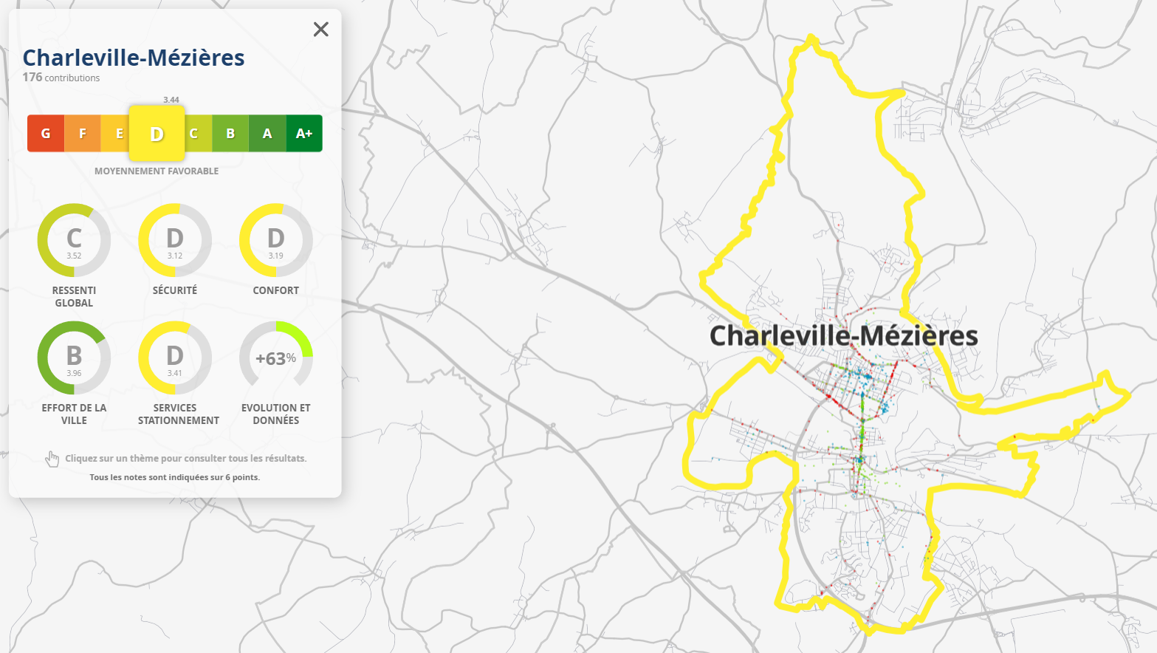
Task: Click the E grade color segment
Action: click(115, 134)
